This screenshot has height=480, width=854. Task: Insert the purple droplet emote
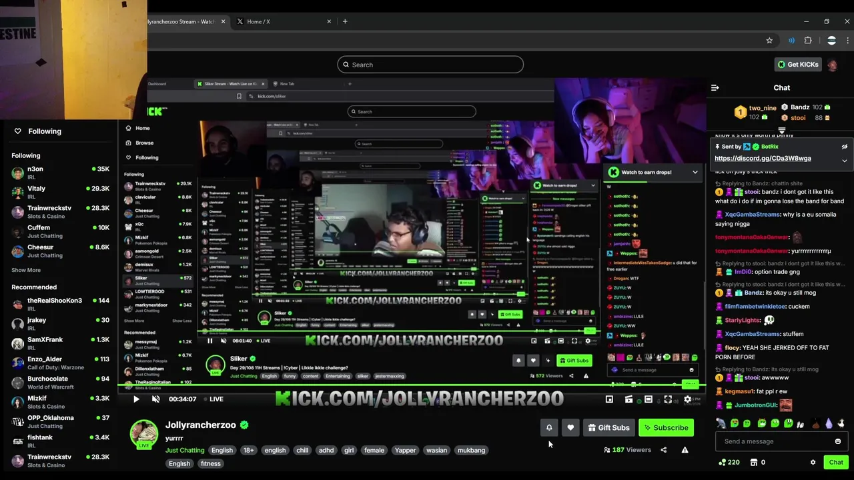tap(829, 423)
